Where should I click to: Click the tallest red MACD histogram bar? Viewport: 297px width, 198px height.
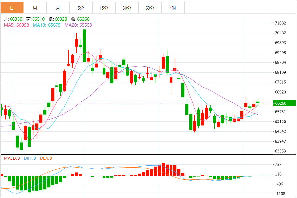pos(163,169)
